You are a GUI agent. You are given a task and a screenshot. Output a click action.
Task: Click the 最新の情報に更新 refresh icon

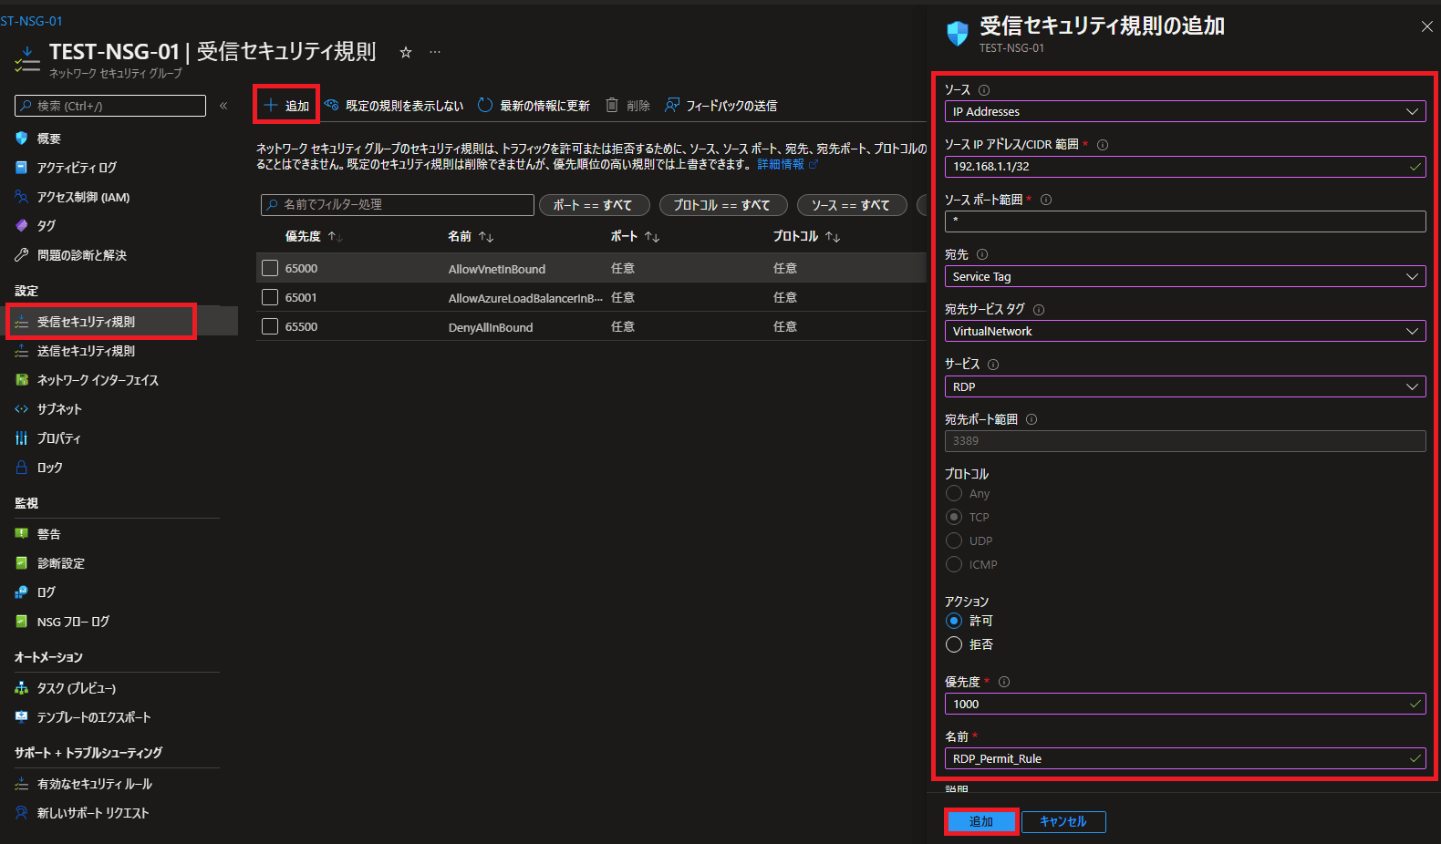[485, 106]
